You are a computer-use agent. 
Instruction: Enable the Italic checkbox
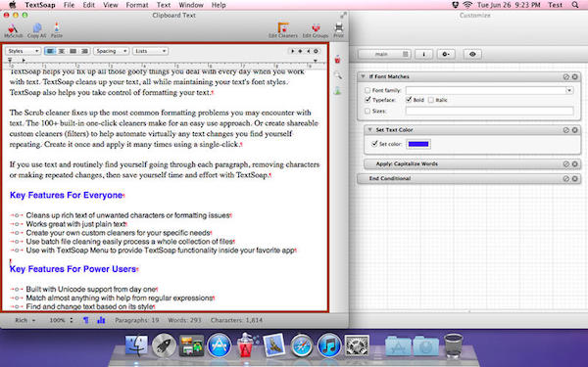click(431, 100)
